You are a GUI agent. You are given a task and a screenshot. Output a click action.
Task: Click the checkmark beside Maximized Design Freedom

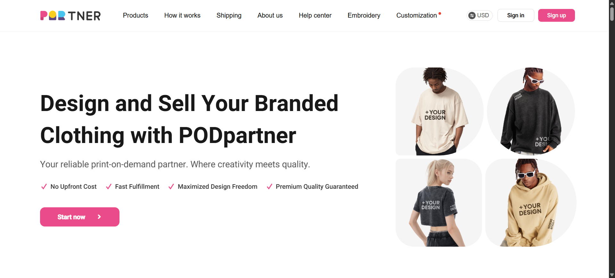[171, 187]
